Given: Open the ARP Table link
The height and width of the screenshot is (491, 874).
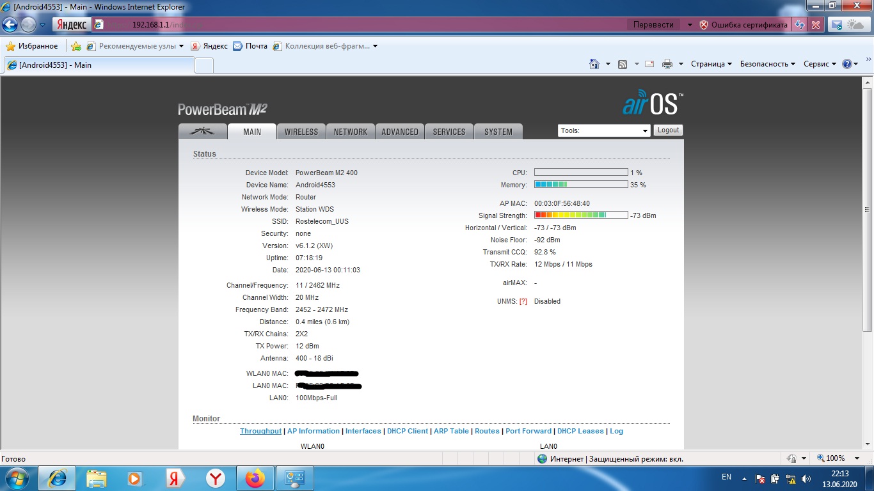Looking at the screenshot, I should [x=451, y=431].
